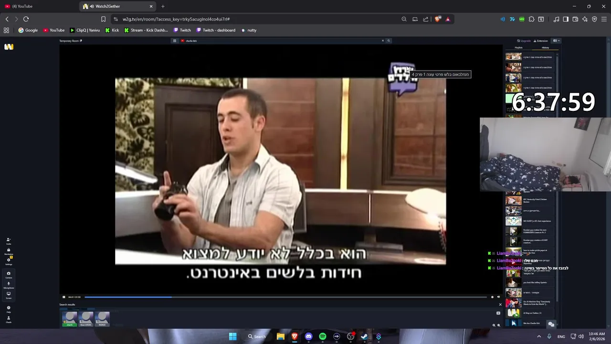
Task: Play the NO SLEEP chat experience history item
Action: pyautogui.click(x=530, y=221)
